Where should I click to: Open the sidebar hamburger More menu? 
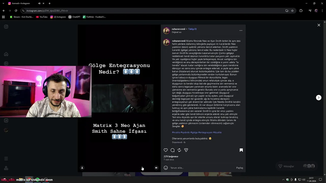point(6,159)
